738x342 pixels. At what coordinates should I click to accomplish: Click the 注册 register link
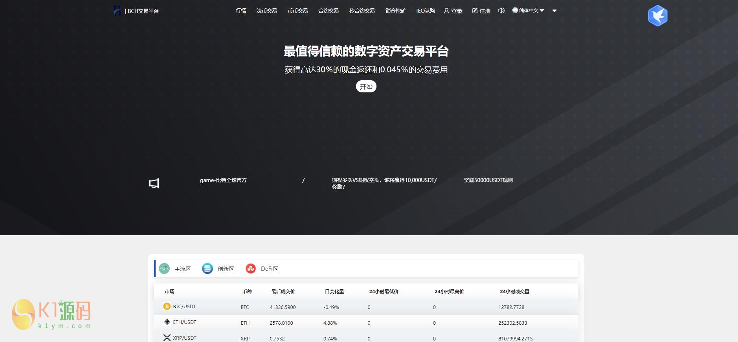481,11
